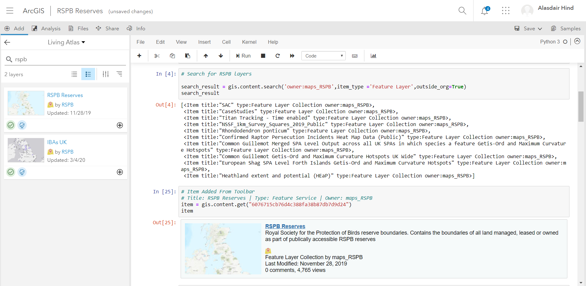Click the user avatar picture
586x286 pixels.
[527, 11]
